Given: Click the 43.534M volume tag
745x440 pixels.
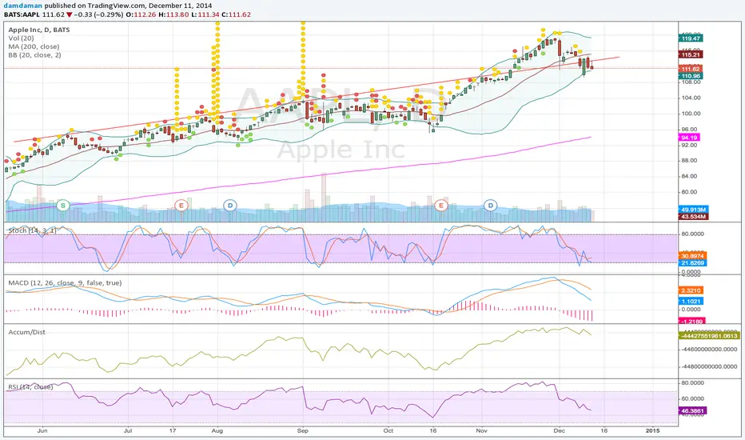Looking at the screenshot, I should point(694,217).
